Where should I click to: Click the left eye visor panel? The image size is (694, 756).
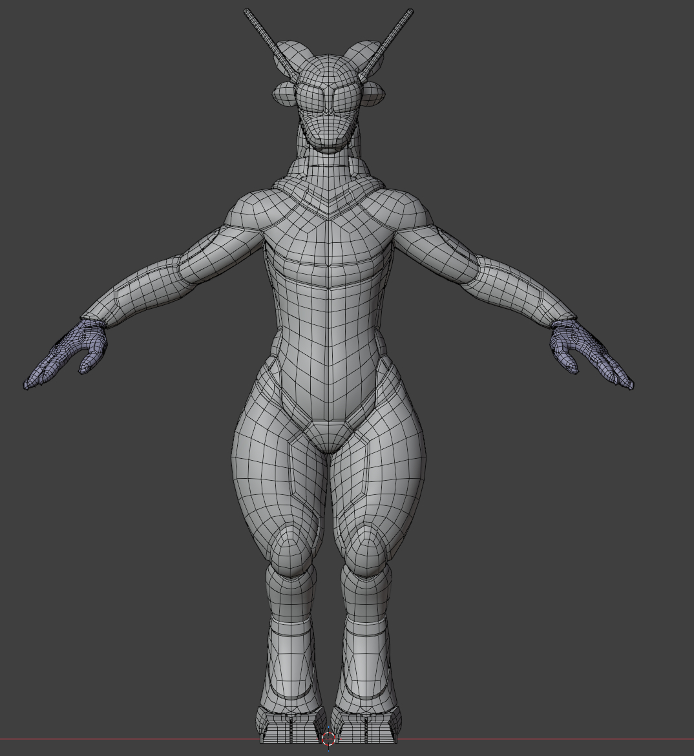(311, 100)
